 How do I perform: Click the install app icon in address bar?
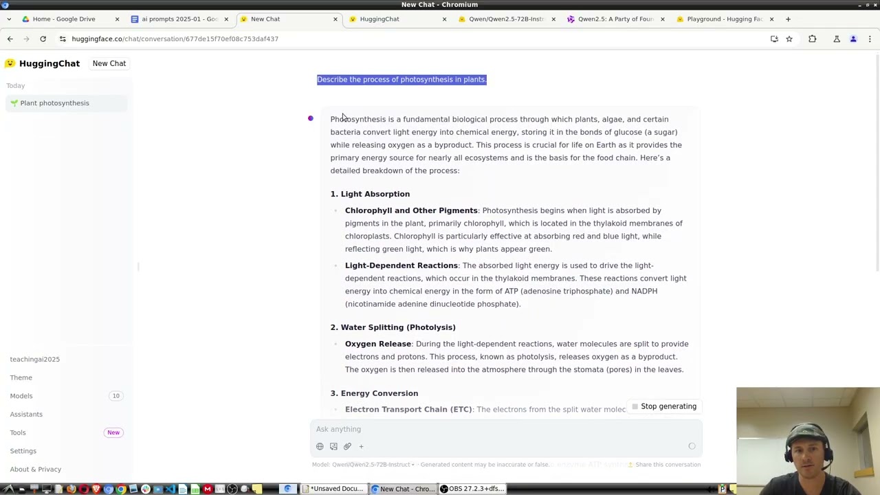point(774,39)
